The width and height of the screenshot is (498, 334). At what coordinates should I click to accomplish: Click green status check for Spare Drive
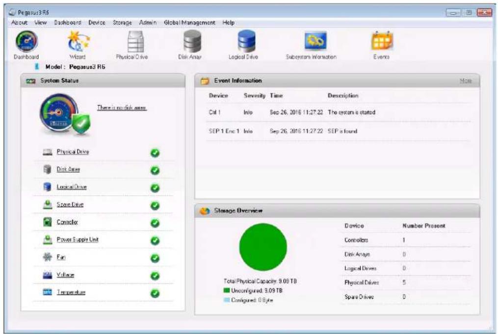(x=155, y=206)
